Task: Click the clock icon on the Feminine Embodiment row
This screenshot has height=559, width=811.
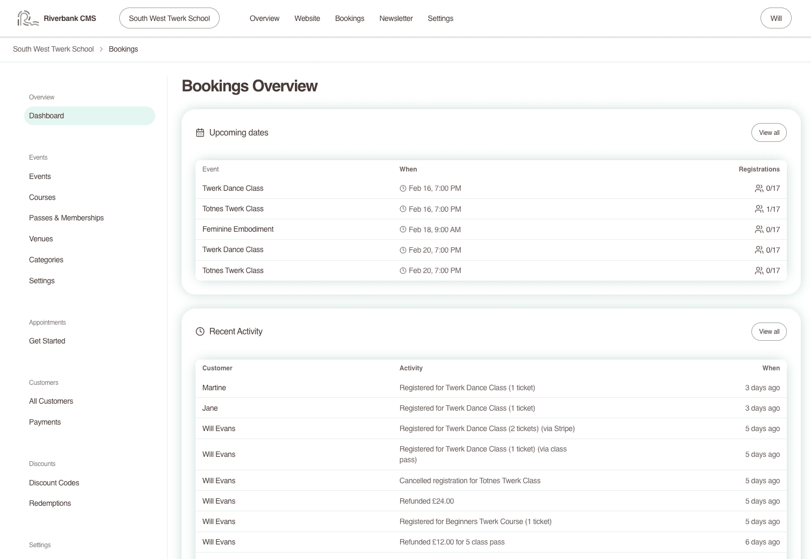Action: pyautogui.click(x=403, y=229)
